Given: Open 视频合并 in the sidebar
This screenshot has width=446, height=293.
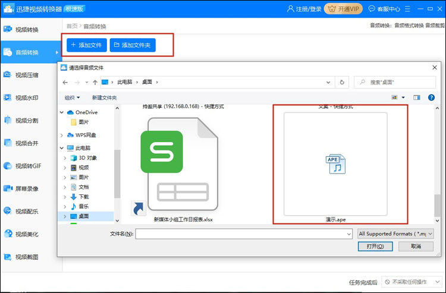Looking at the screenshot, I should [26, 143].
